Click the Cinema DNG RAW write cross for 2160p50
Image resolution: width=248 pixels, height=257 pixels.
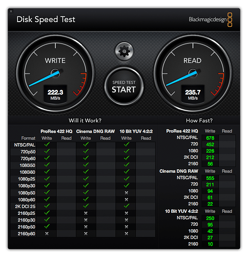coord(86,227)
